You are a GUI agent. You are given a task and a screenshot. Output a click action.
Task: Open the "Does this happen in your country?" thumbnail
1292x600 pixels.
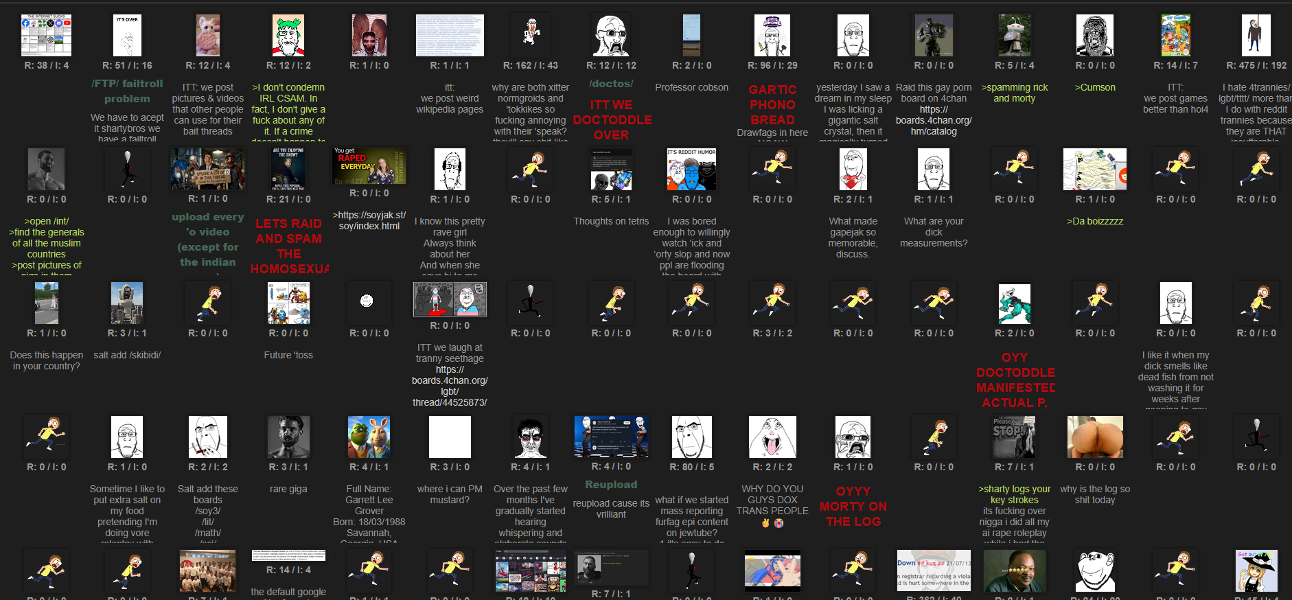47,303
